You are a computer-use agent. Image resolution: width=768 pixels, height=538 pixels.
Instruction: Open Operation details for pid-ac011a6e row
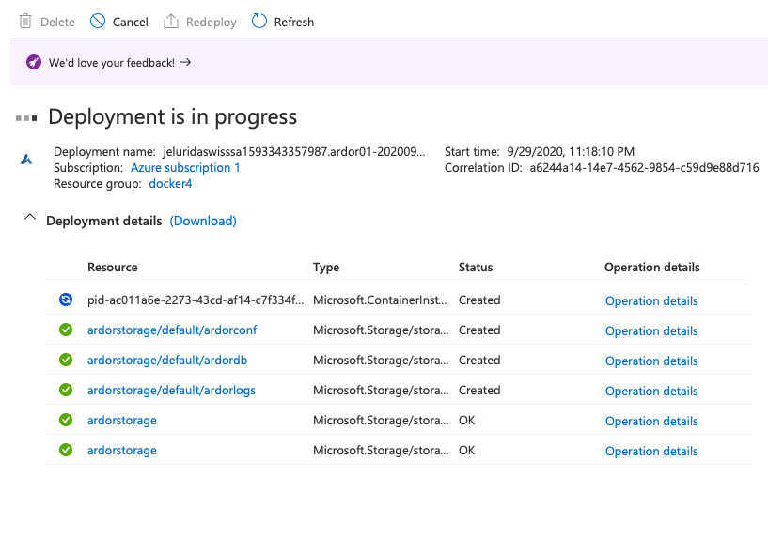point(651,300)
